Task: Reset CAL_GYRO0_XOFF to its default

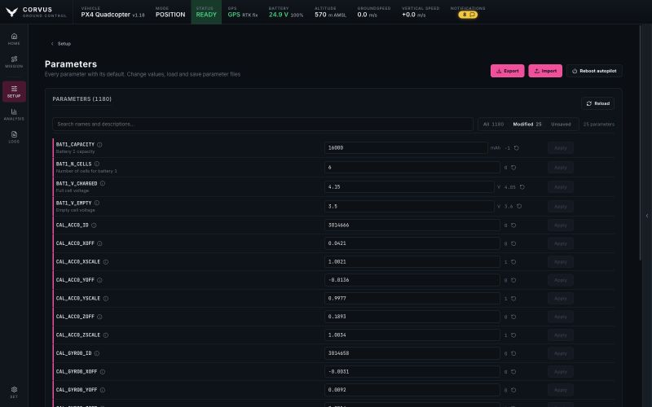Action: point(513,372)
